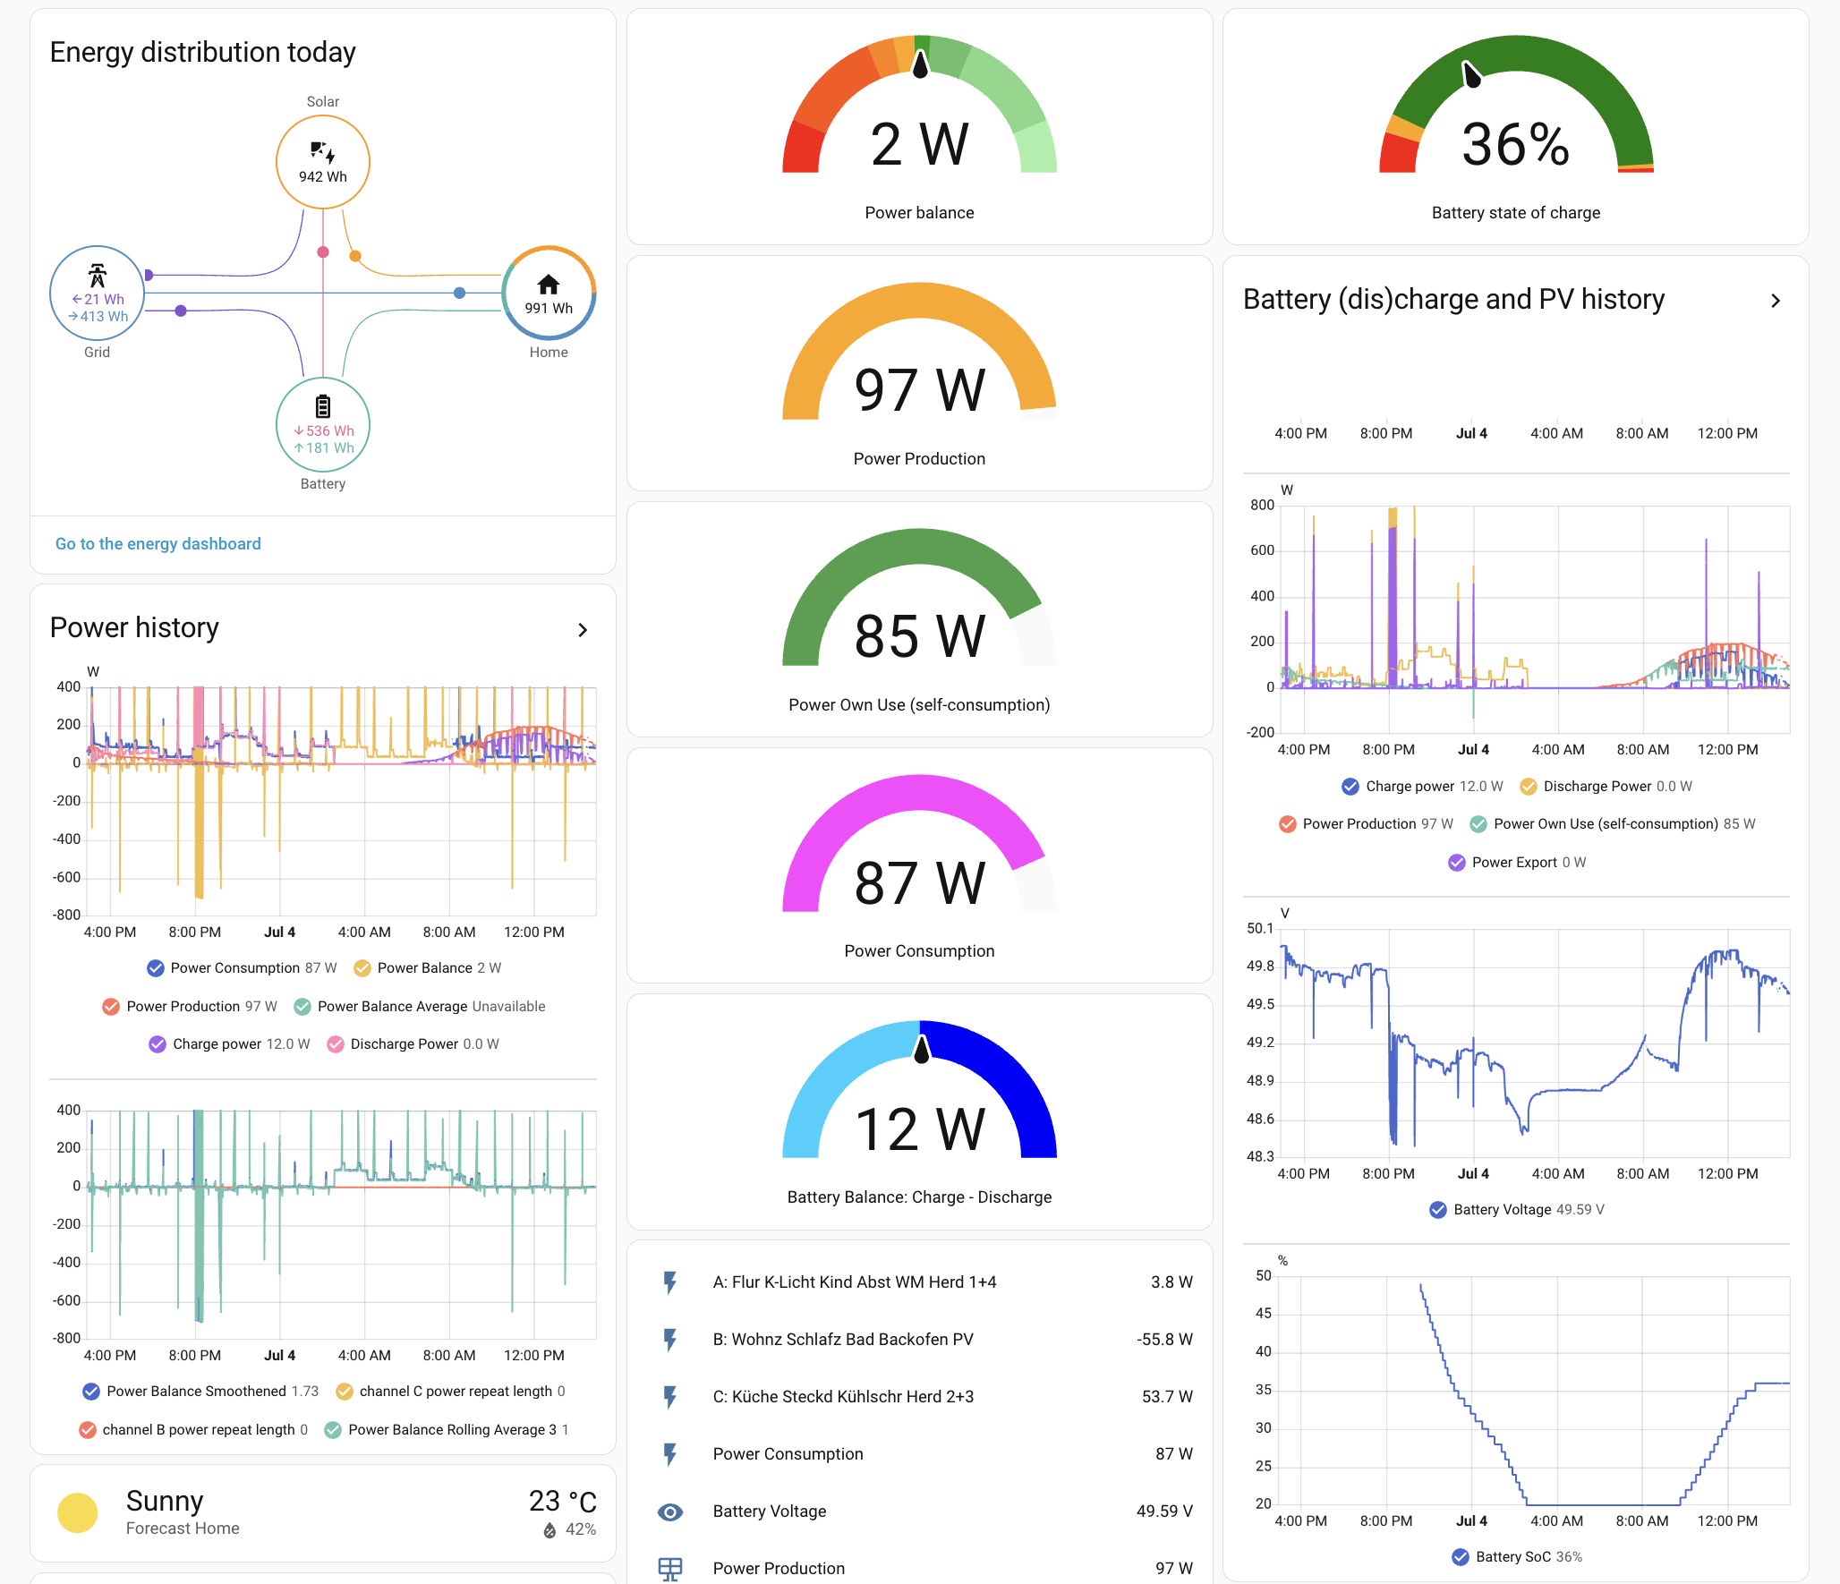The image size is (1840, 1584).
Task: Open the Battery state of charge 36% gauge
Action: click(1516, 127)
